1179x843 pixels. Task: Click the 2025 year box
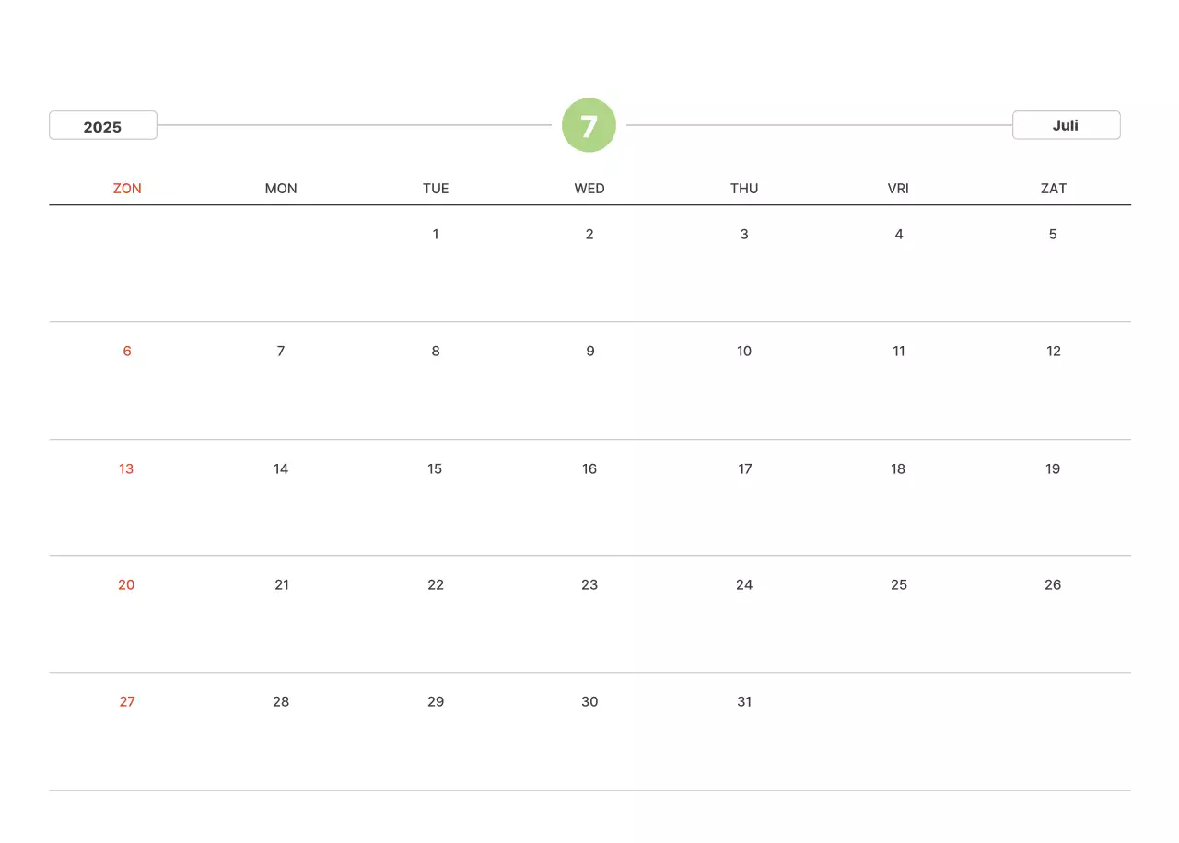coord(103,126)
